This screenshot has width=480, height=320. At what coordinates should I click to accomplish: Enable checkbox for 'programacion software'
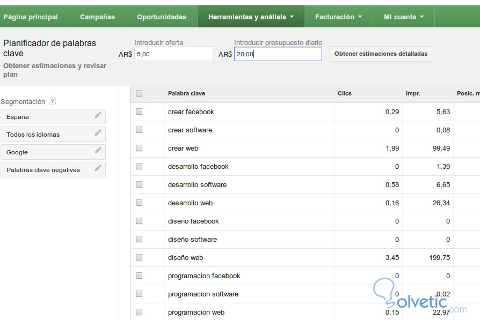139,294
